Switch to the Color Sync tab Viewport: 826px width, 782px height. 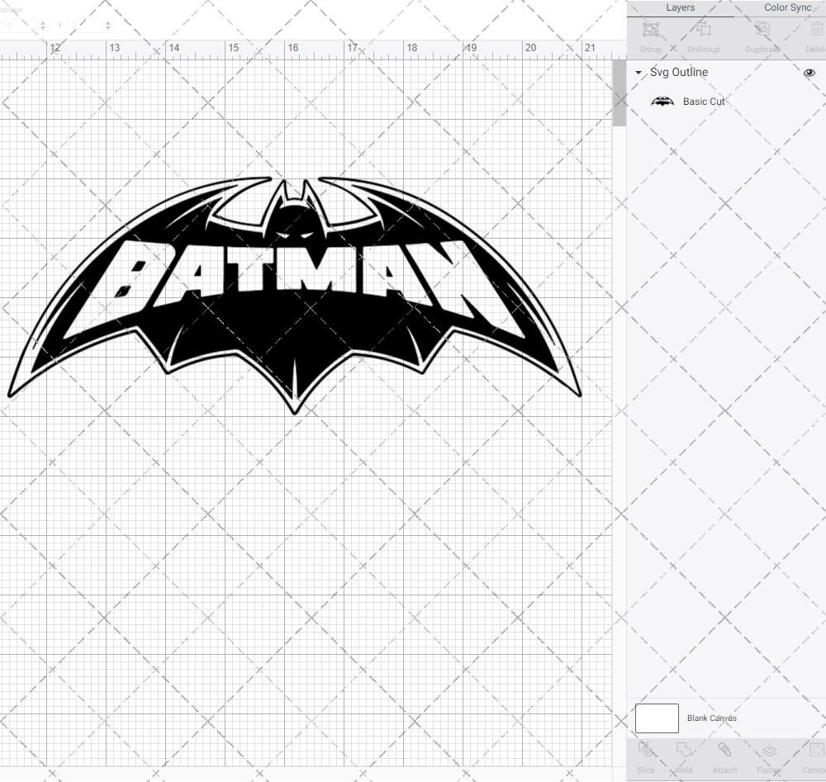pos(787,7)
